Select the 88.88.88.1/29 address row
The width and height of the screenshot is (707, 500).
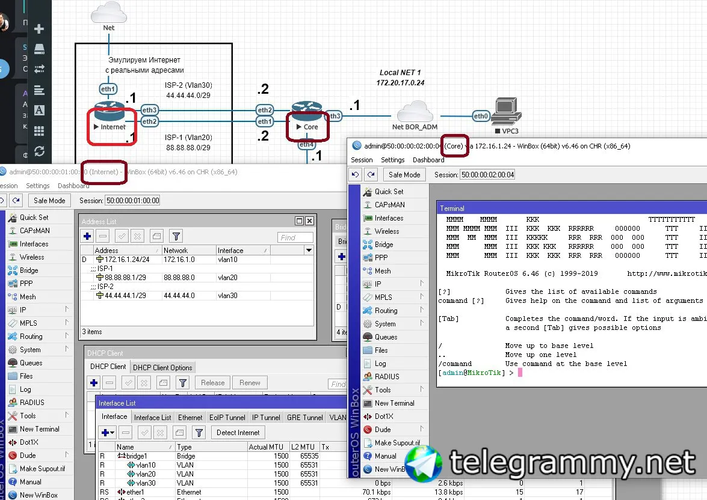pos(197,278)
